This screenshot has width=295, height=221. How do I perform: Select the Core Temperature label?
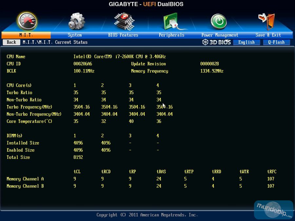click(x=29, y=121)
